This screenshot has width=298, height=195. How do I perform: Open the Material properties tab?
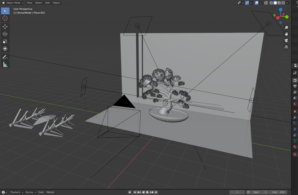pyautogui.click(x=295, y=147)
